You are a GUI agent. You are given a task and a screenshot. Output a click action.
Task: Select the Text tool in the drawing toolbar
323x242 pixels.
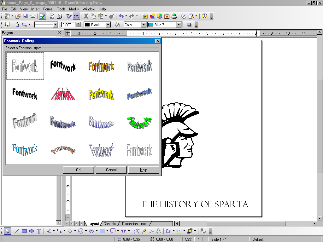point(39,231)
